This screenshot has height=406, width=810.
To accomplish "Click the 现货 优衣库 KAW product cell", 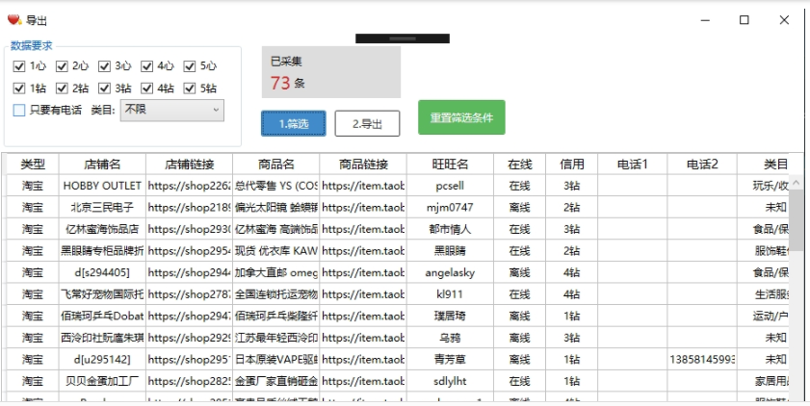I will coord(275,251).
